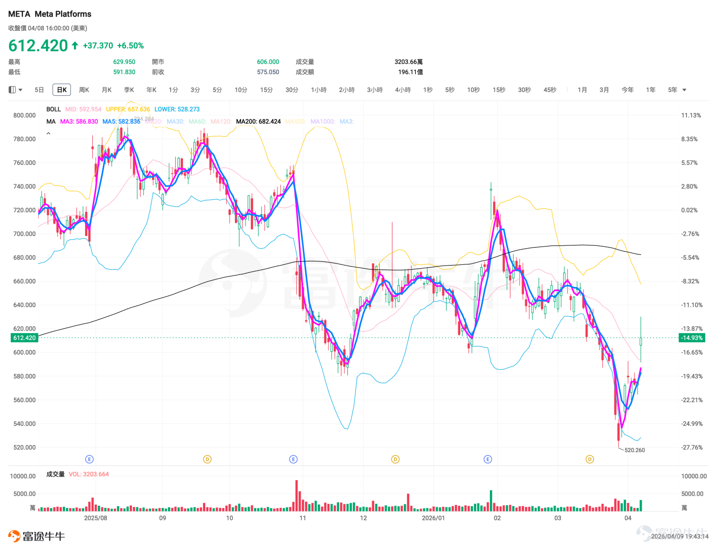Screen dimensions: 717x550
Task: Click the BOLL UPPER: 657.636 value
Action: click(128, 109)
